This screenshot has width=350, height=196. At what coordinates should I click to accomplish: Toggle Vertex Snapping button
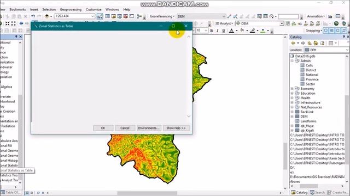(x=338, y=30)
